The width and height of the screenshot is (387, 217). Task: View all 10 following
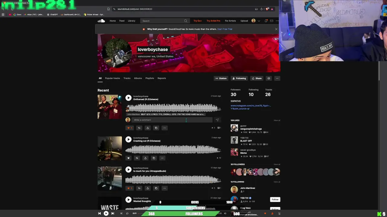point(277,182)
